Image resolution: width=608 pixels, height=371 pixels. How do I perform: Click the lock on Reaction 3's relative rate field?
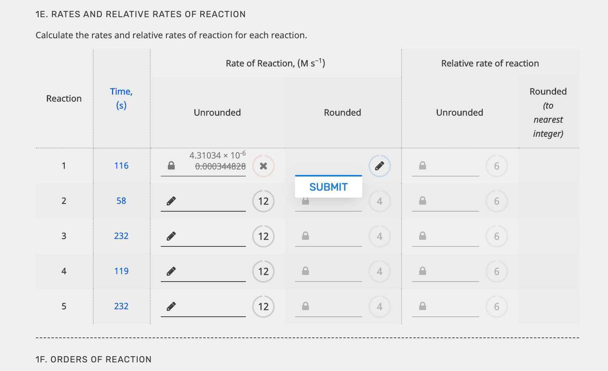coord(422,236)
